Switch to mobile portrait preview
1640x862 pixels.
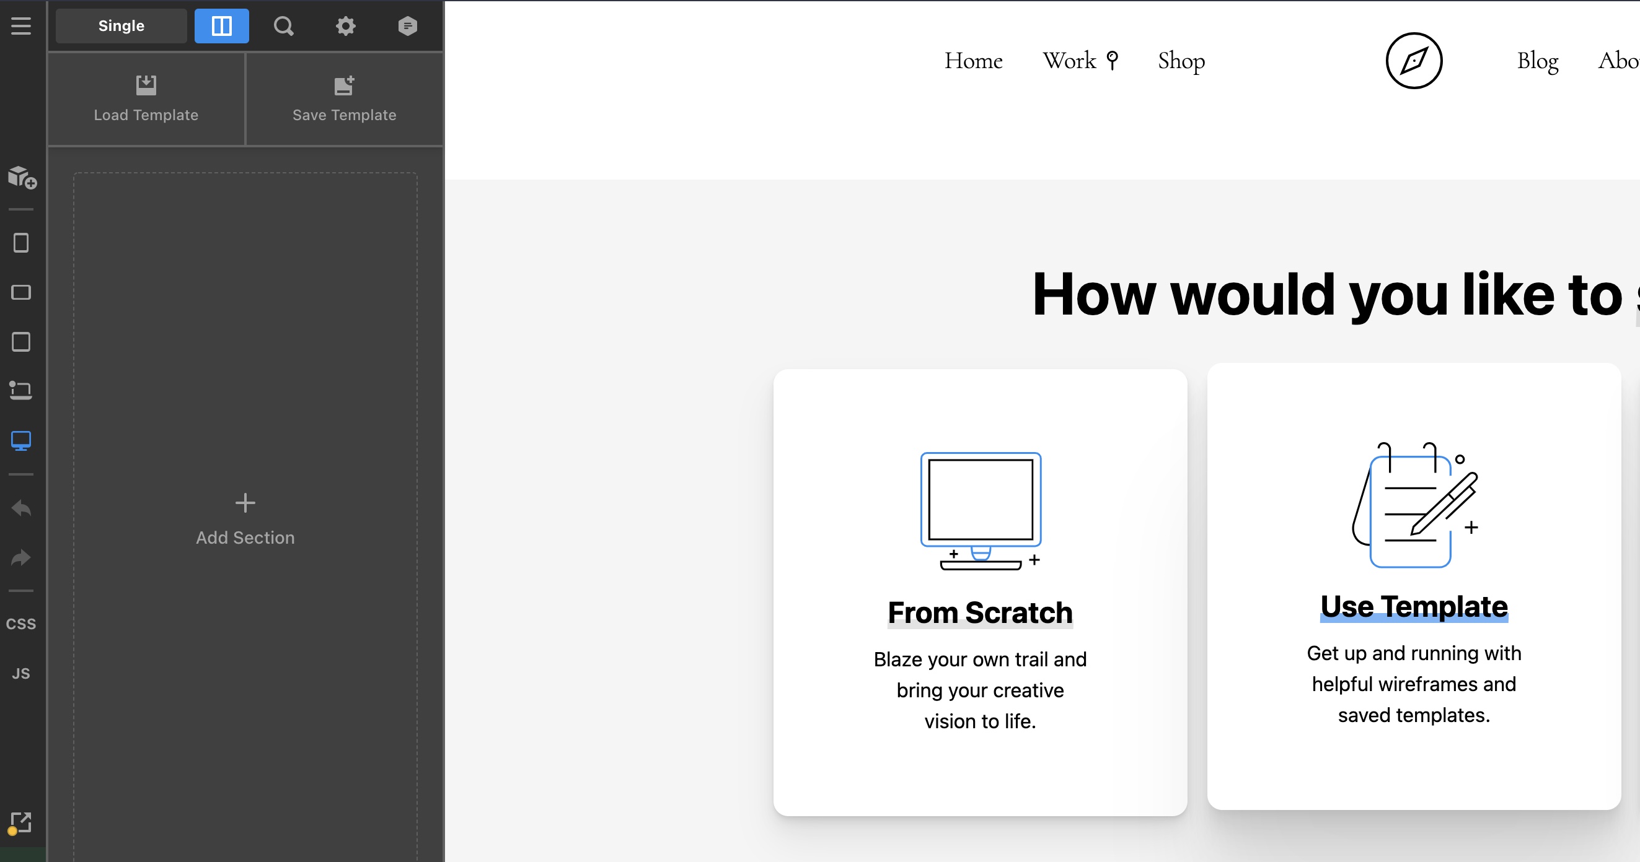click(21, 243)
